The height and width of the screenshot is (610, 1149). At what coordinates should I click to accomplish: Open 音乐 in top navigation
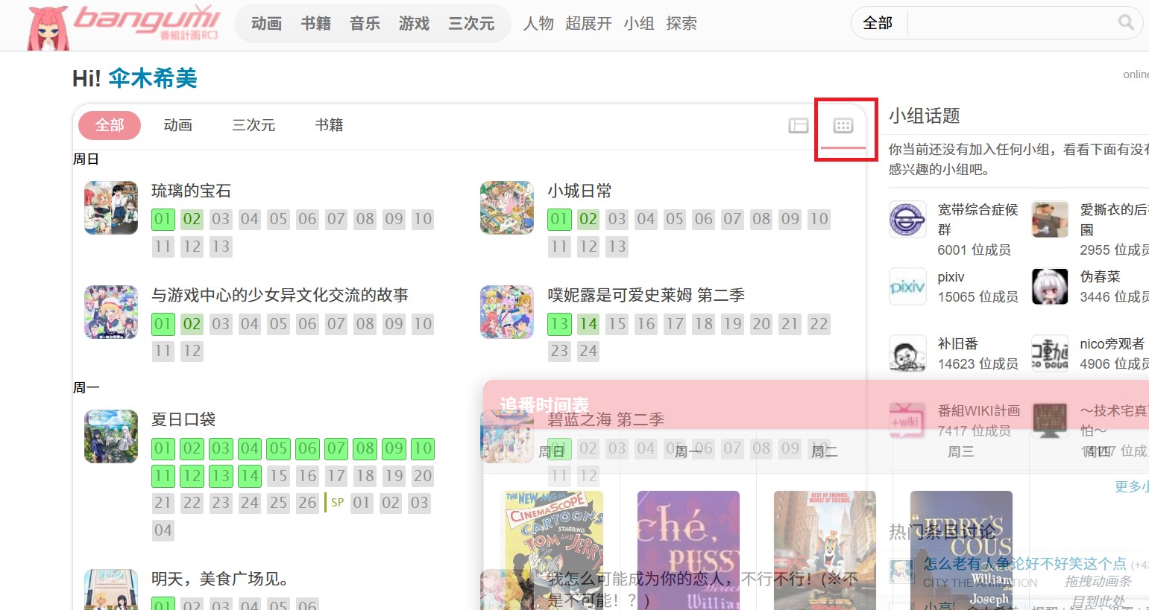point(365,24)
